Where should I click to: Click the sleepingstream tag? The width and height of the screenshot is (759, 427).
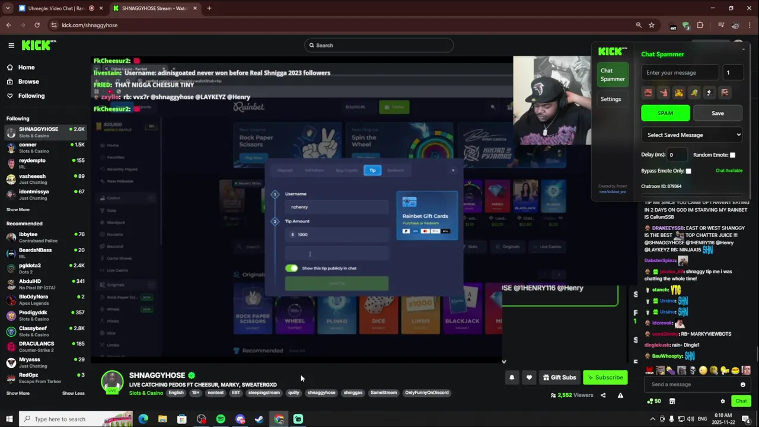coord(264,393)
